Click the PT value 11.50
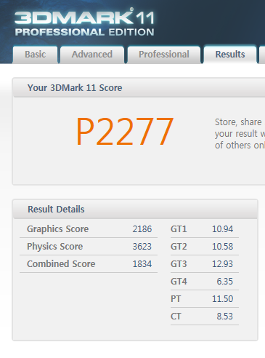The width and height of the screenshot is (265, 358). pyautogui.click(x=222, y=299)
